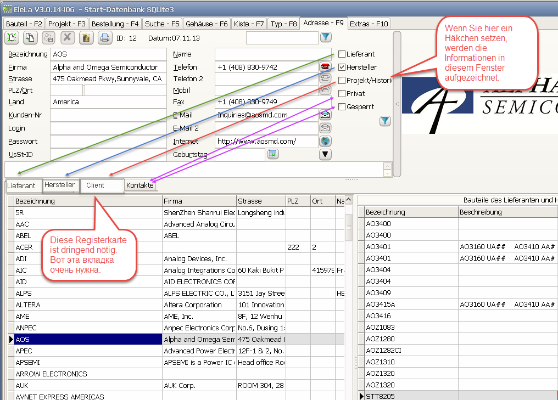
Task: Click the Beschreibung column header in parts table
Action: click(x=507, y=212)
